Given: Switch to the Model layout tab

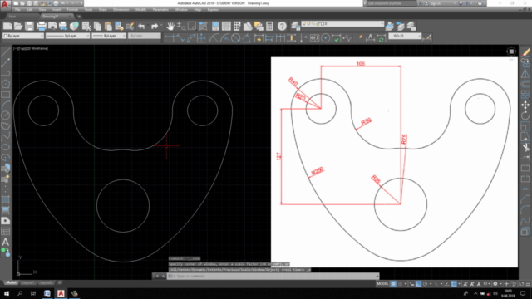Looking at the screenshot, I should (11, 282).
